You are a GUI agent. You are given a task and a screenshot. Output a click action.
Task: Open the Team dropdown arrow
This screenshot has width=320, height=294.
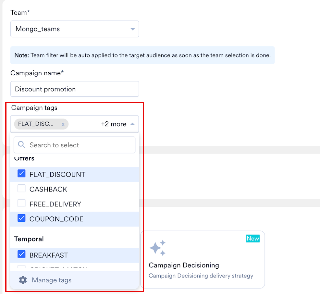point(132,29)
